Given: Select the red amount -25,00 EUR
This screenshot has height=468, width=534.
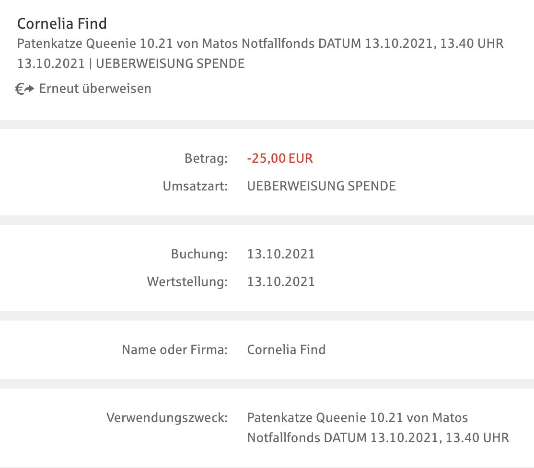Looking at the screenshot, I should [x=280, y=158].
